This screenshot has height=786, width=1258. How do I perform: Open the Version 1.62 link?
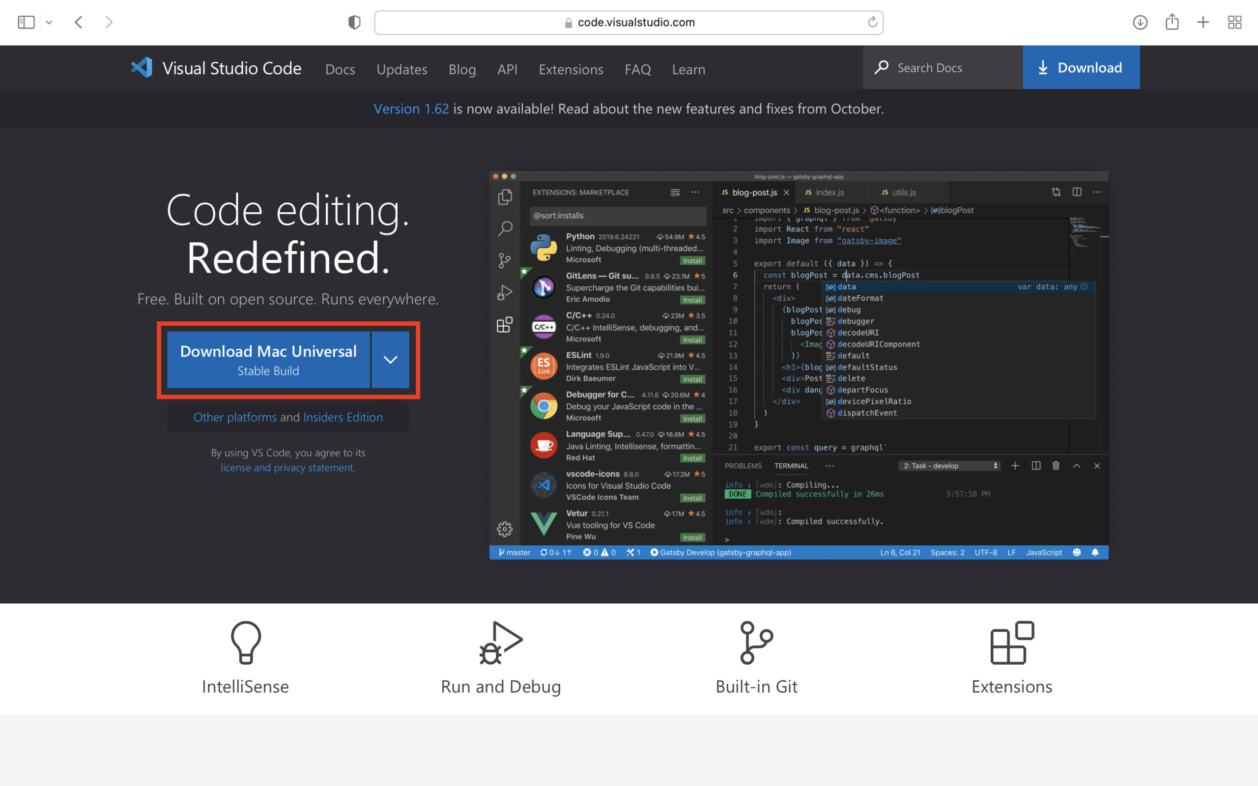click(x=411, y=109)
